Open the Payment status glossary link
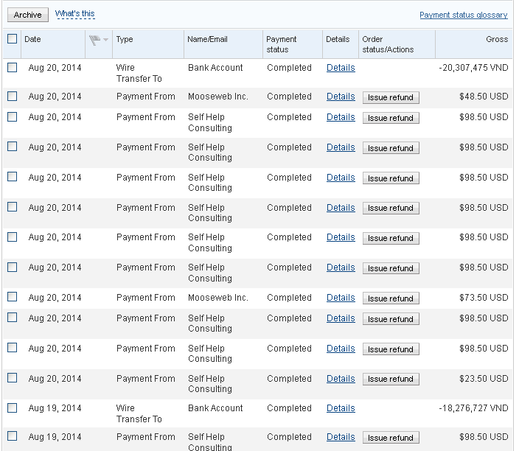This screenshot has width=519, height=451. [x=463, y=15]
